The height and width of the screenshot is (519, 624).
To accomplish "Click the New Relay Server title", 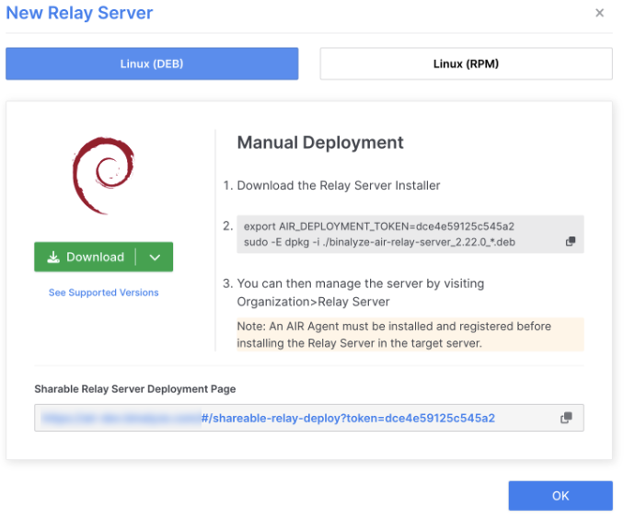I will (x=79, y=13).
